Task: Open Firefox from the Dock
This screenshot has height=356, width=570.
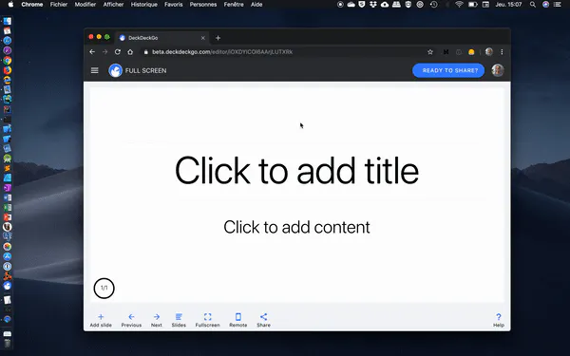Action: point(8,70)
